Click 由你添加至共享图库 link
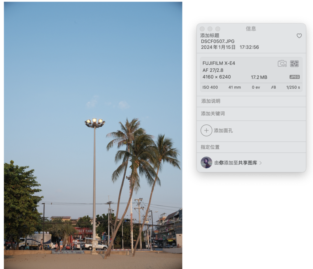 [236, 163]
